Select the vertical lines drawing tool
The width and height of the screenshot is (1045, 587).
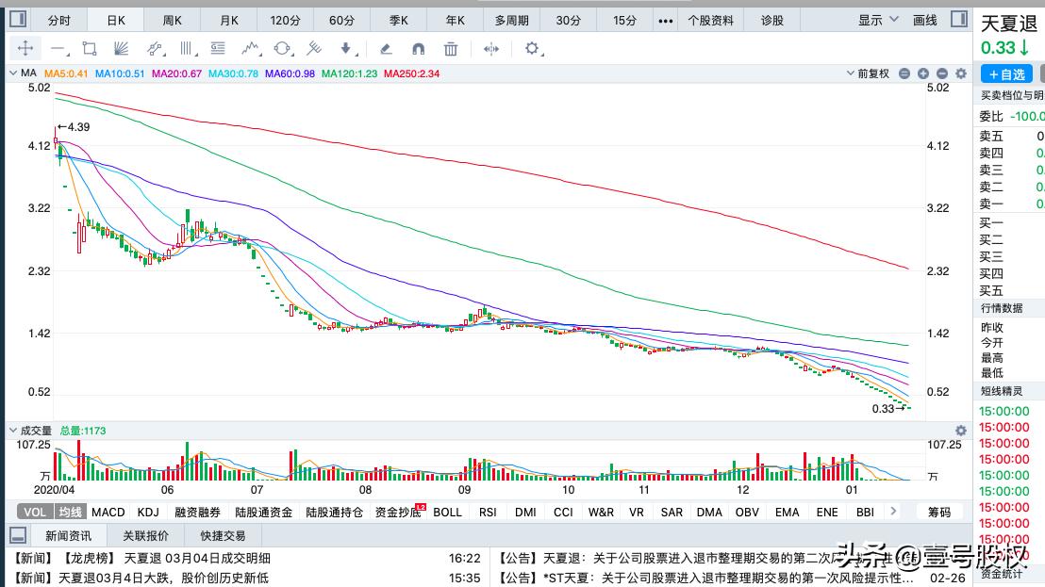(185, 50)
